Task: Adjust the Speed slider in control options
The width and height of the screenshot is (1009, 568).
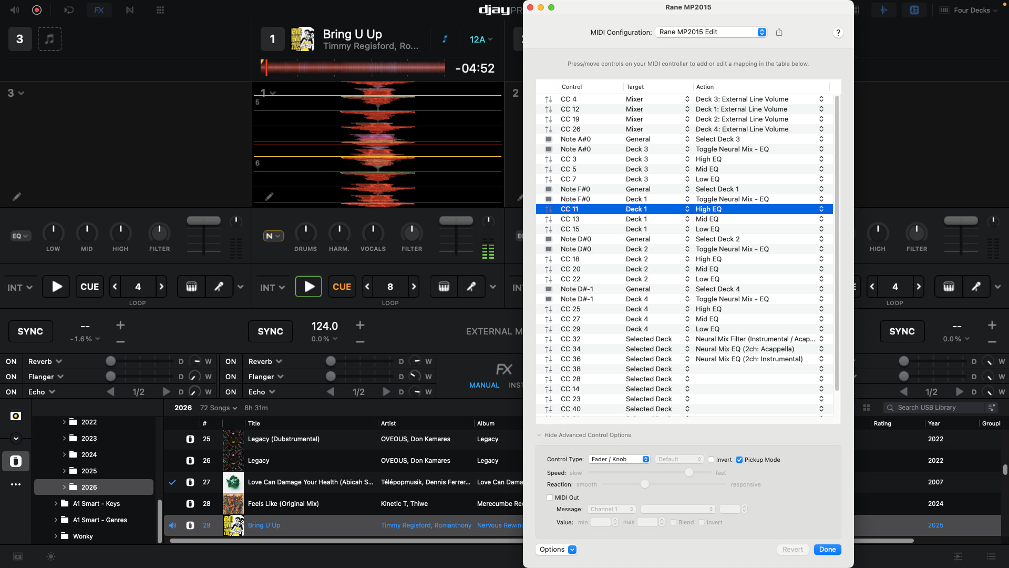Action: pos(688,473)
